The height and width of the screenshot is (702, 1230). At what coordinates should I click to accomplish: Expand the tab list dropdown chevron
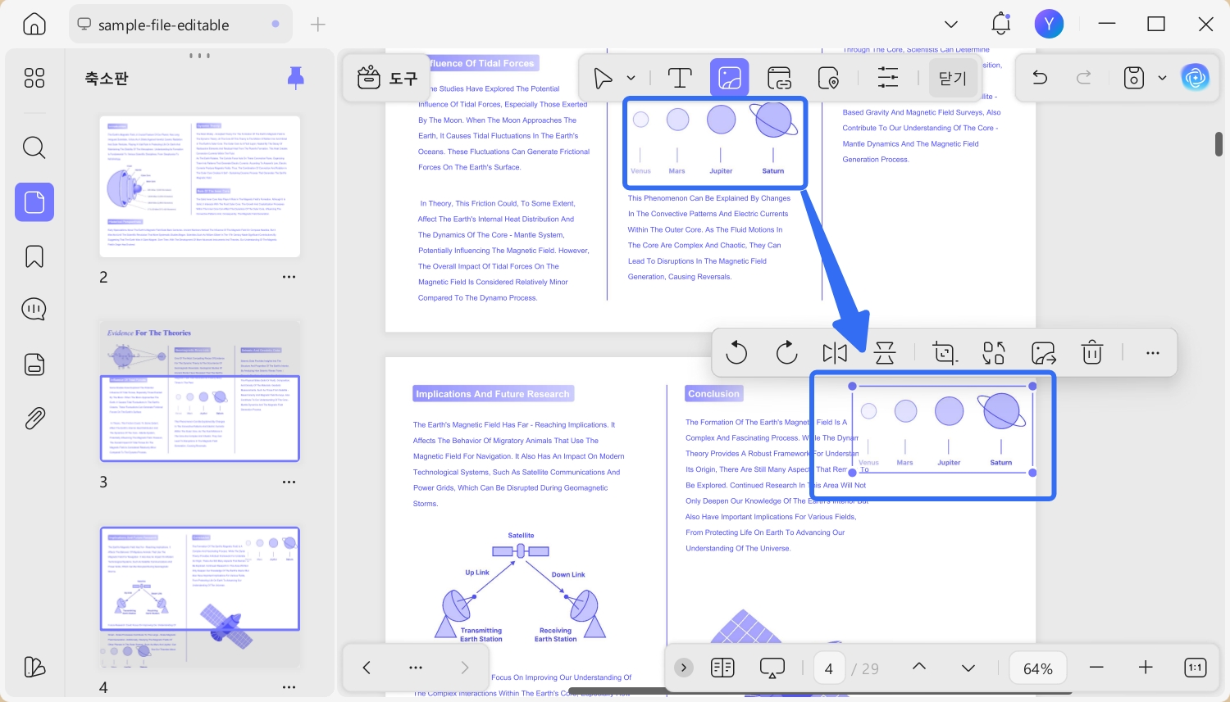(951, 25)
